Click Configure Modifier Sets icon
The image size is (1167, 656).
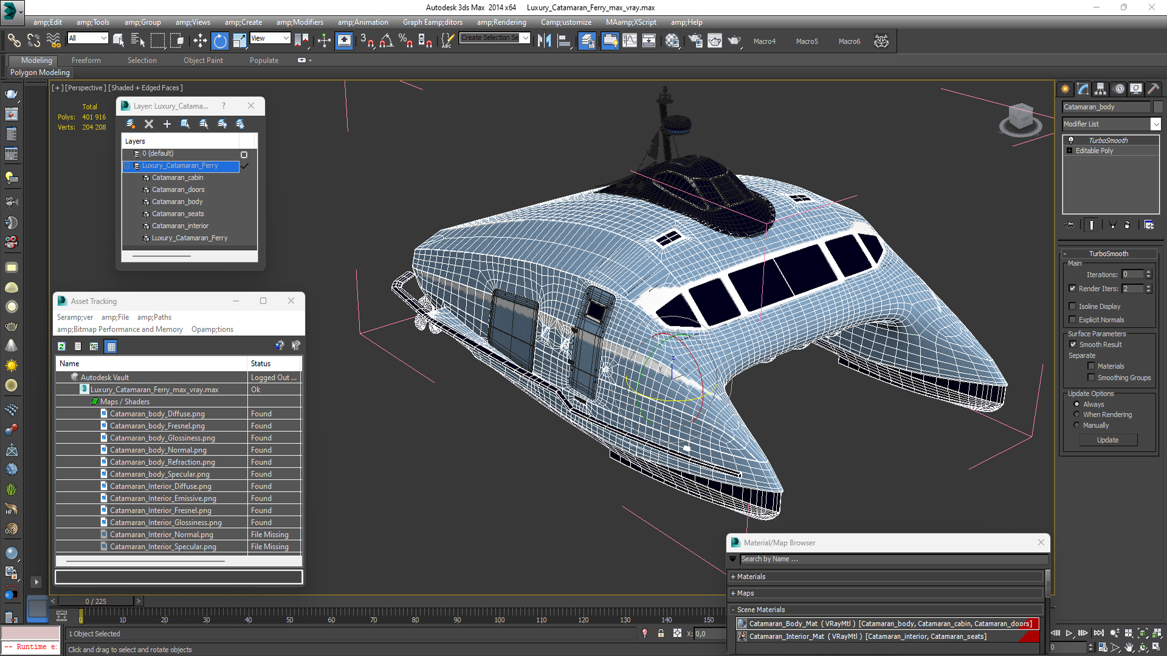click(1149, 225)
